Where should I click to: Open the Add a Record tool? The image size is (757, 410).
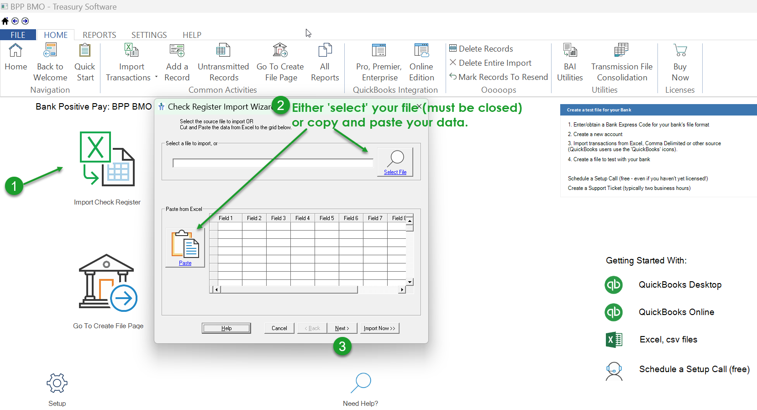point(177,50)
